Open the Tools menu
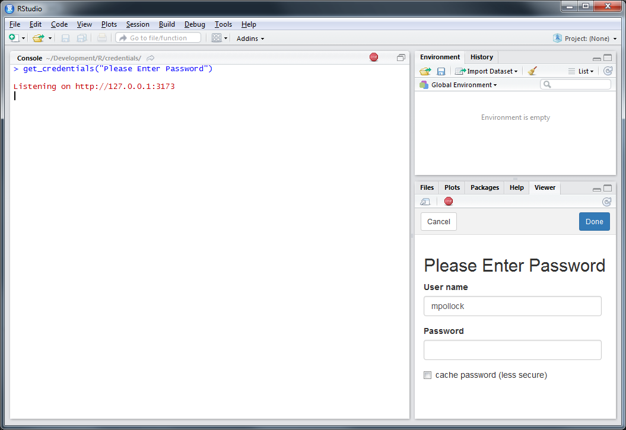626x430 pixels. 223,24
